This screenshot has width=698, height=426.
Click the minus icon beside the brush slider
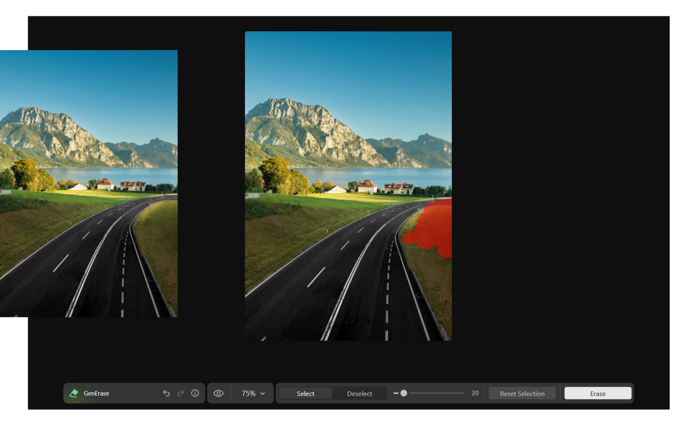click(395, 393)
